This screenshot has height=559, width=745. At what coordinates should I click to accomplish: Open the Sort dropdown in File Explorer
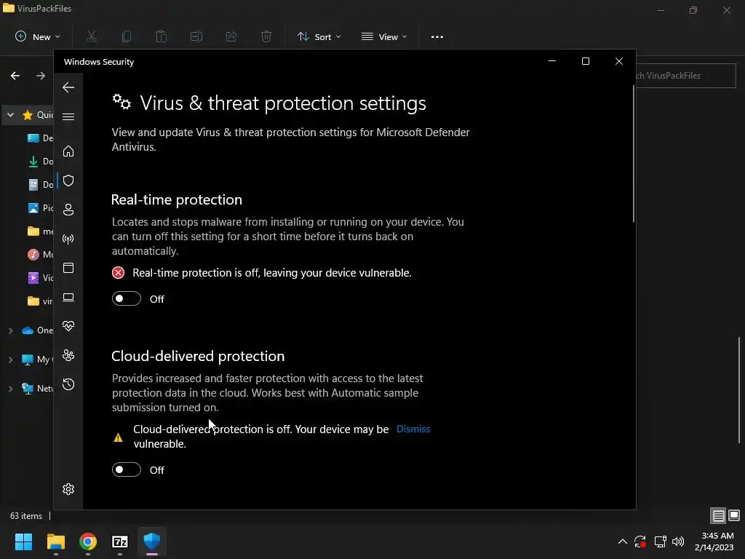tap(319, 36)
